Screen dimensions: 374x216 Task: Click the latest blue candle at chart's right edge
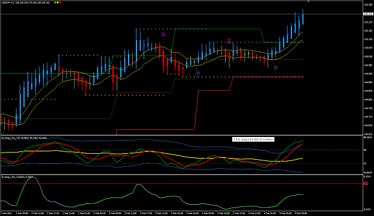click(303, 17)
